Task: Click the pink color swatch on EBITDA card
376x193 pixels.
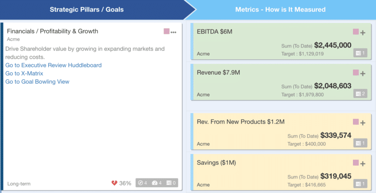Action: click(x=356, y=32)
